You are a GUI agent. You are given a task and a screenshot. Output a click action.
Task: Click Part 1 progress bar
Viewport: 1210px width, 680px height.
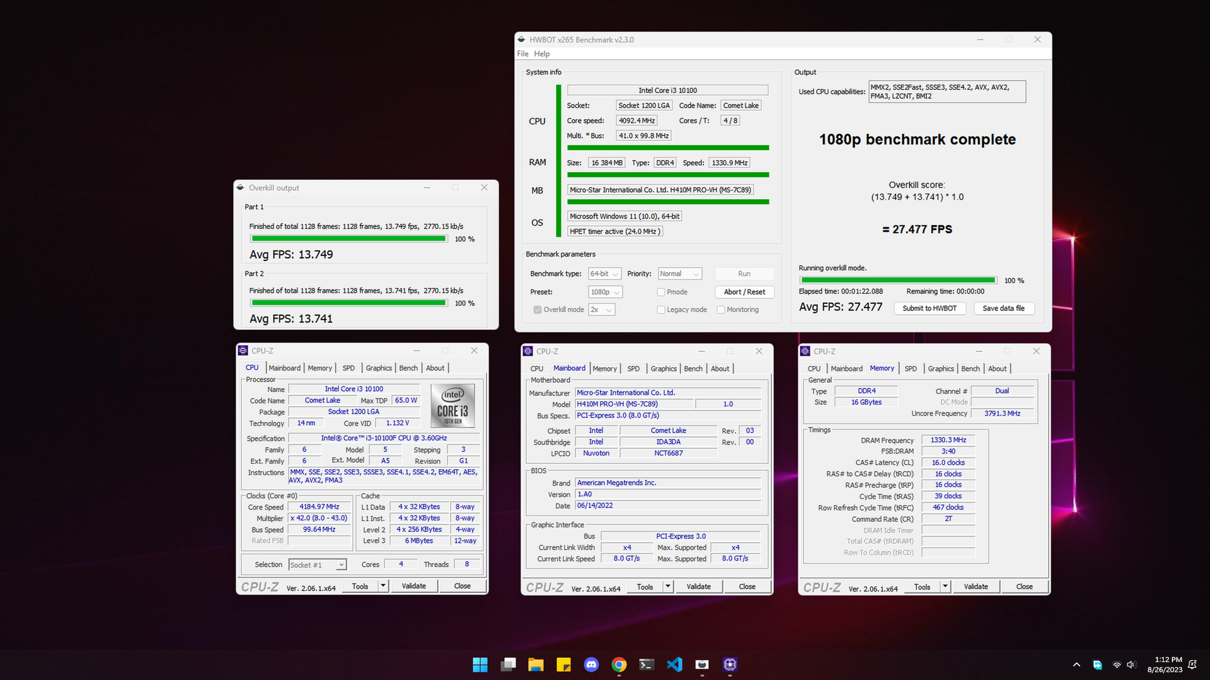349,239
